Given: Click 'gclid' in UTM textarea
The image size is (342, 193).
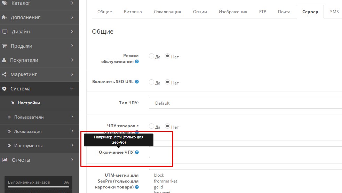Looking at the screenshot, I should pyautogui.click(x=158, y=187).
